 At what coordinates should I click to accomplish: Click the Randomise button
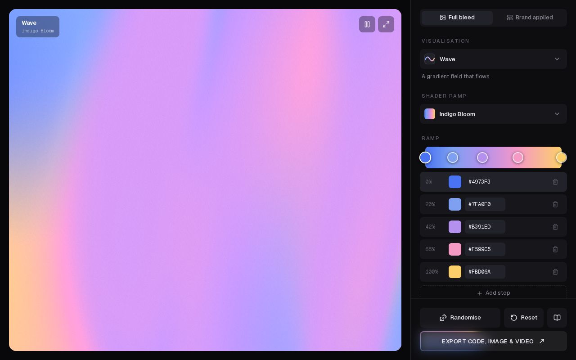point(460,318)
